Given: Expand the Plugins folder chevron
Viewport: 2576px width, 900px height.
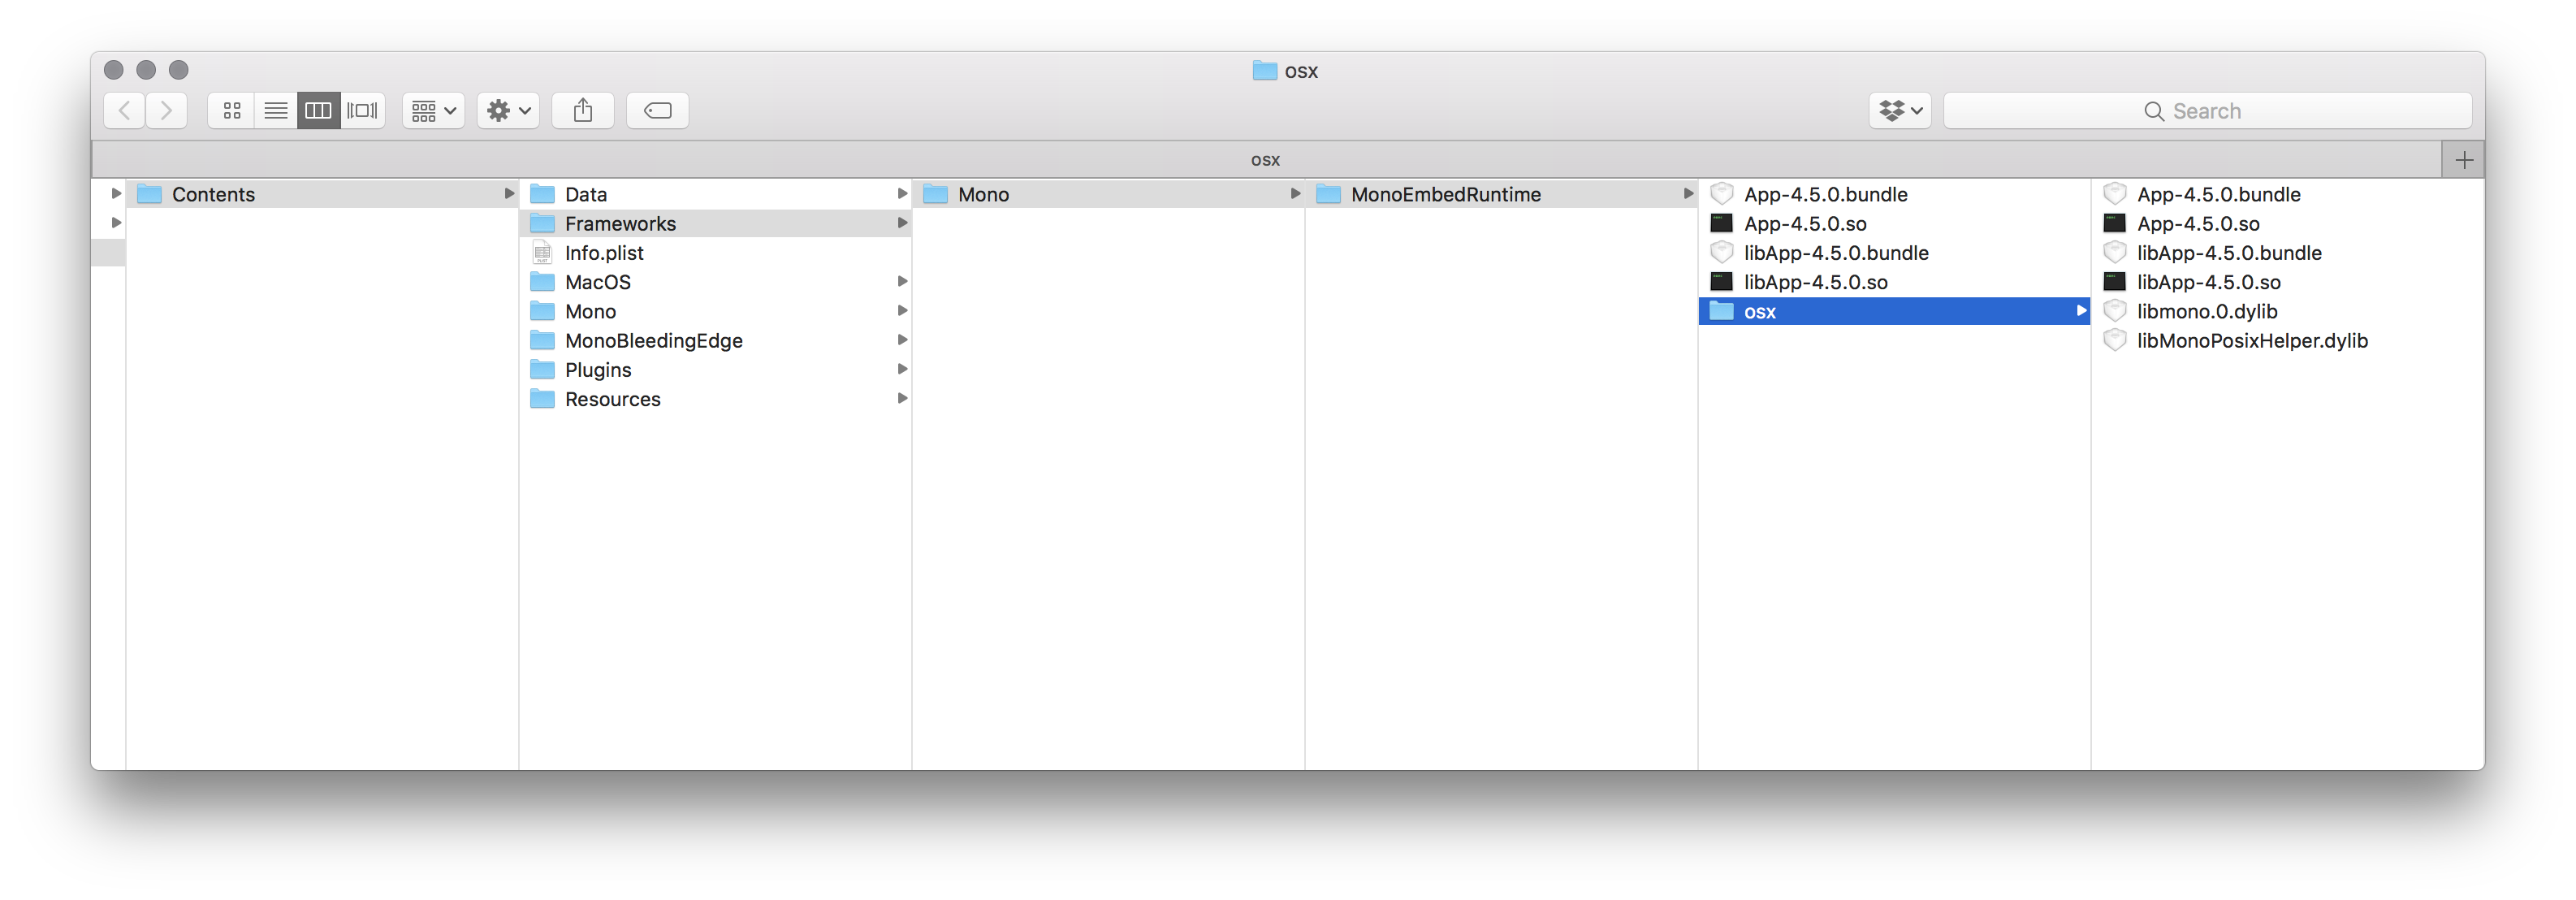Looking at the screenshot, I should tap(902, 369).
